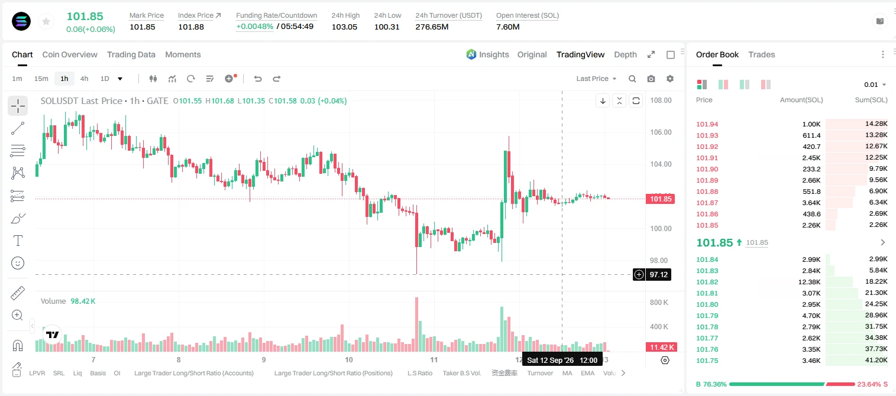Switch to the Trades tab

point(761,54)
